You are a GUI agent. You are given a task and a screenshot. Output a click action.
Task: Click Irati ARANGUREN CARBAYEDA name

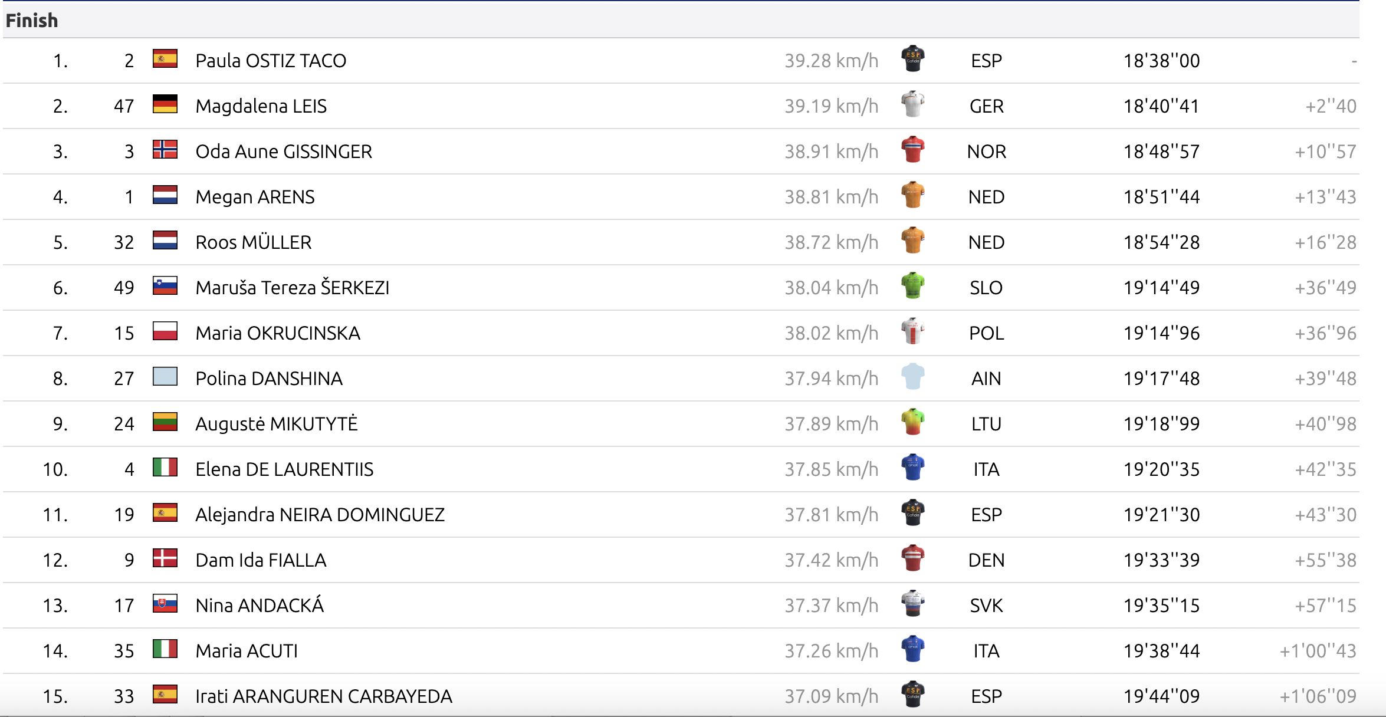click(x=324, y=696)
